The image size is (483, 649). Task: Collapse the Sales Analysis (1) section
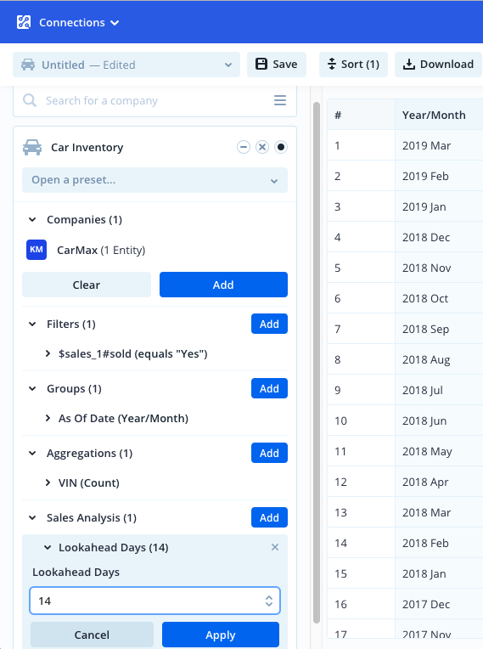tap(32, 518)
